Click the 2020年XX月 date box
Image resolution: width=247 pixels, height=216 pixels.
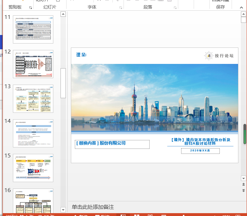pos(200,151)
